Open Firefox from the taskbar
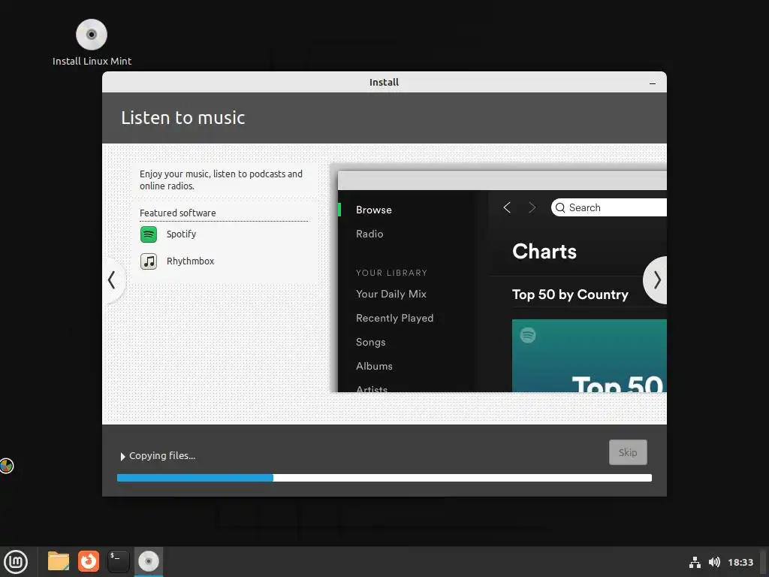Screen dimensions: 769x577 pos(89,561)
